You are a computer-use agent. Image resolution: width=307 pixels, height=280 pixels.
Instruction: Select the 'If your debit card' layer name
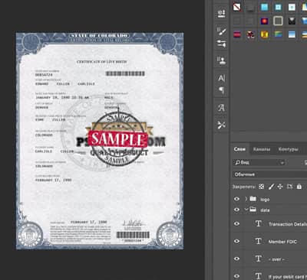(287, 277)
